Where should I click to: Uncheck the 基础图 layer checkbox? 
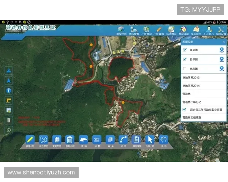(x=185, y=50)
